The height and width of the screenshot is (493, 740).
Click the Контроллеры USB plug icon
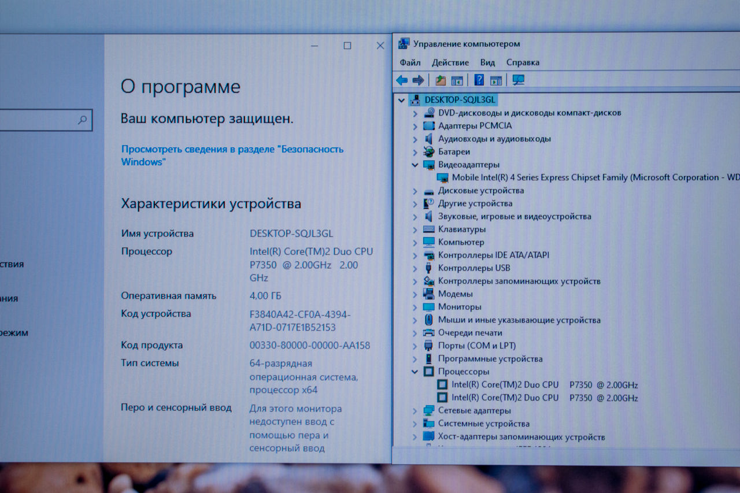429,268
